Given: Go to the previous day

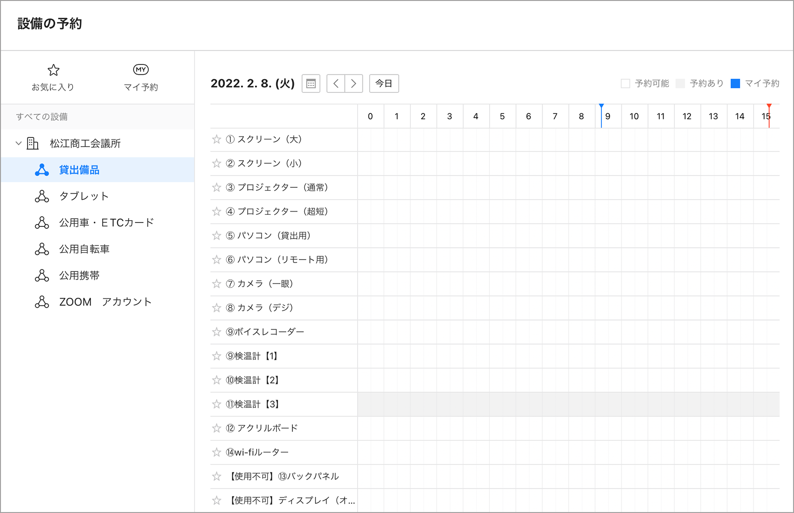Looking at the screenshot, I should (336, 83).
